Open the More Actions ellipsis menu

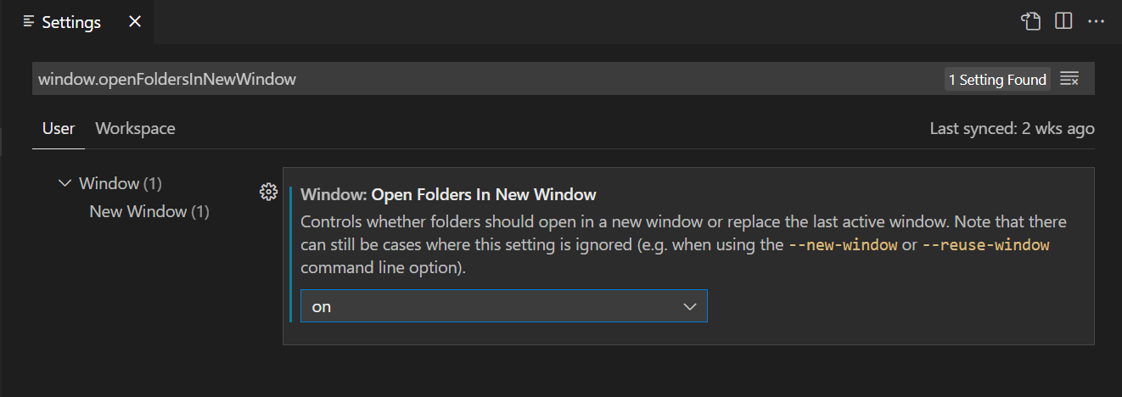[x=1097, y=21]
